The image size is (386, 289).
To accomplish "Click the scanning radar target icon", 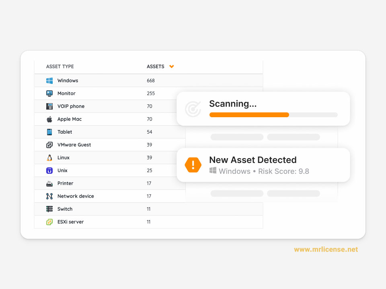I will (x=193, y=109).
